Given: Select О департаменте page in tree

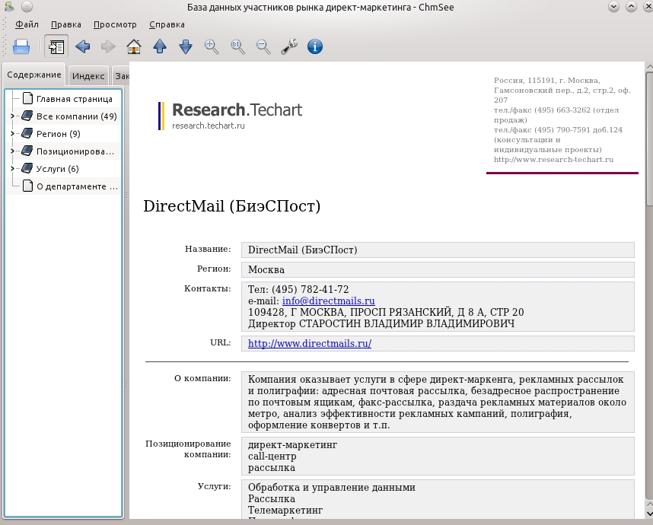Looking at the screenshot, I should point(77,186).
